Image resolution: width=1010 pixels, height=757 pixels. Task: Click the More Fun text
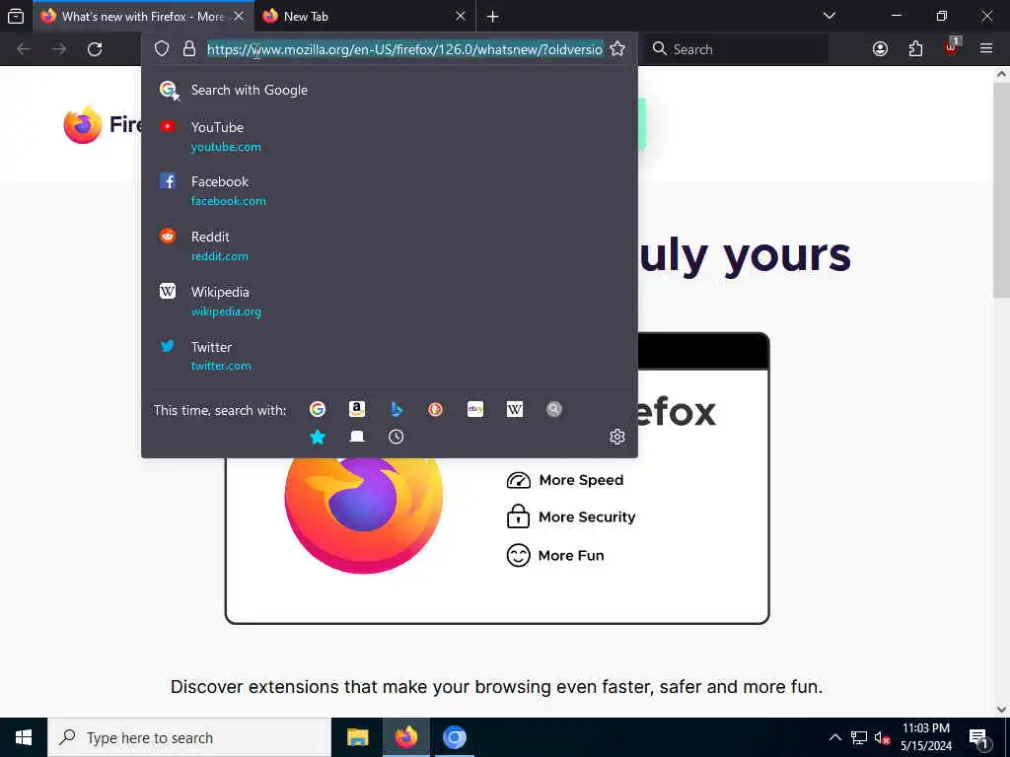click(x=571, y=556)
